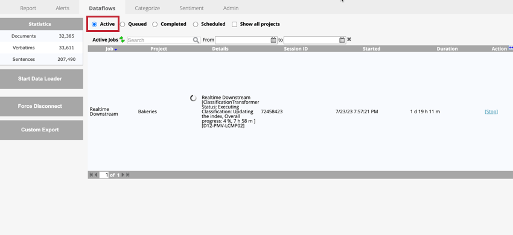This screenshot has height=235, width=513.
Task: Go to the previous page
Action: pos(96,175)
